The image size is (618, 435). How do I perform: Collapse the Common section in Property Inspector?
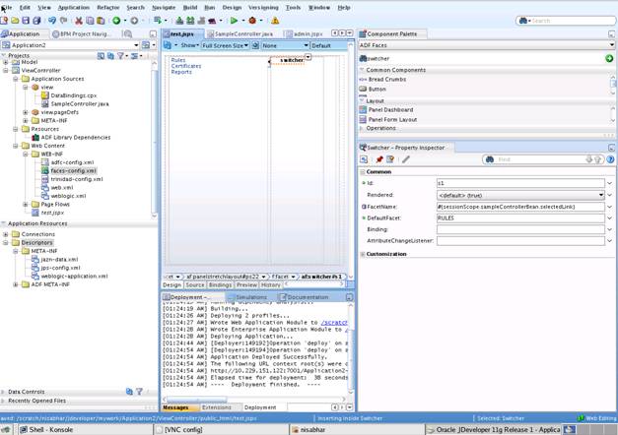click(x=363, y=172)
